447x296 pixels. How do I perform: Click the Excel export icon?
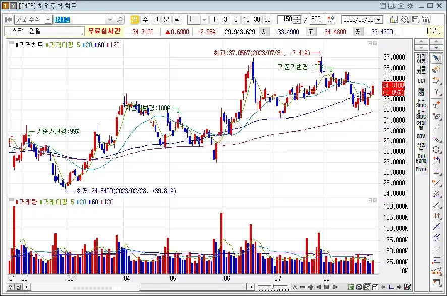351,287
